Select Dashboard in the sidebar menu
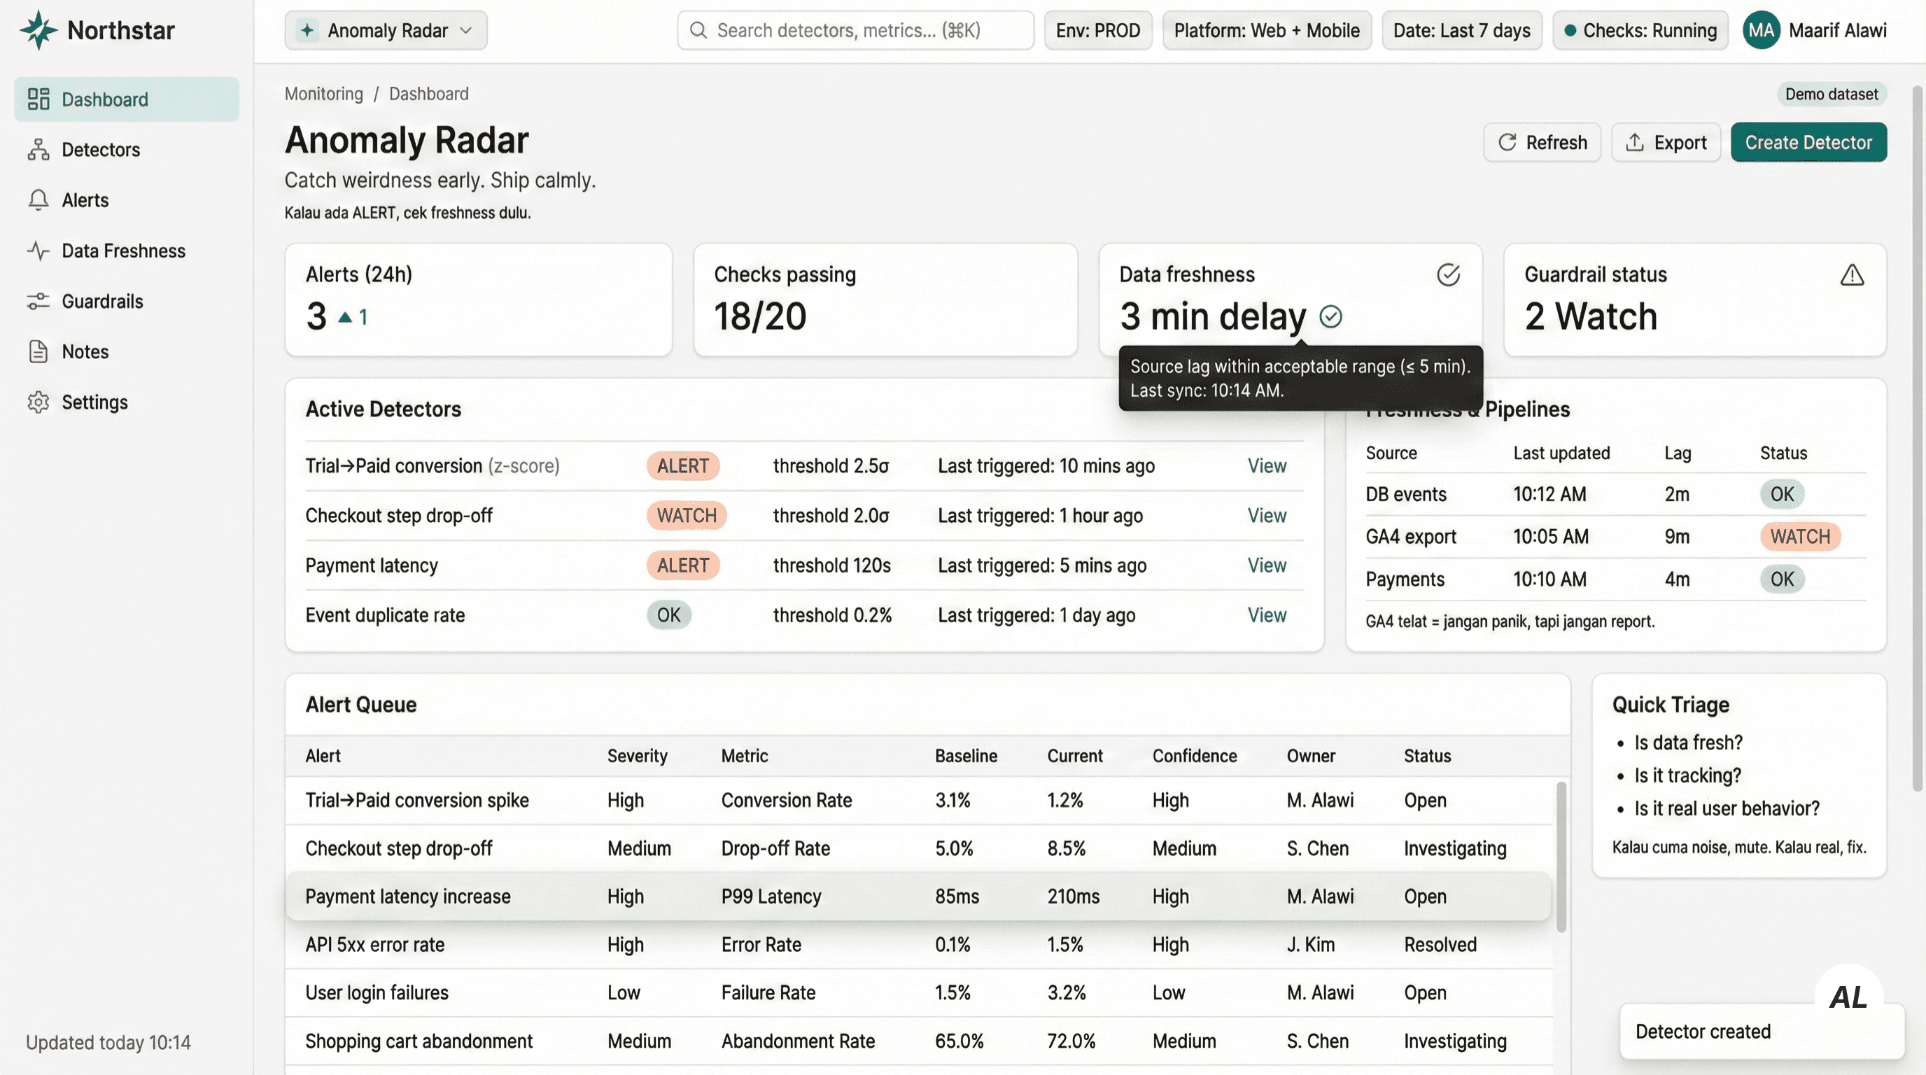The image size is (1926, 1075). click(x=127, y=99)
